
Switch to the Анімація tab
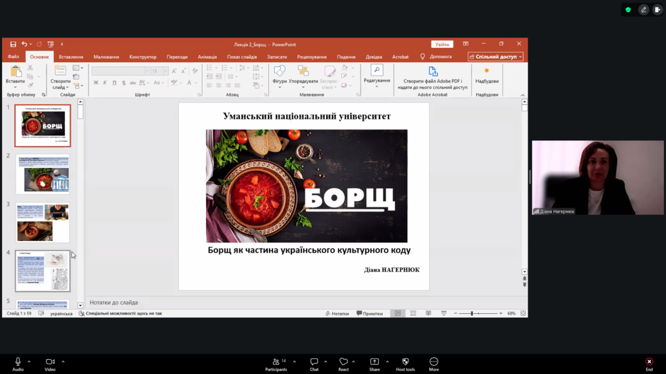[207, 57]
